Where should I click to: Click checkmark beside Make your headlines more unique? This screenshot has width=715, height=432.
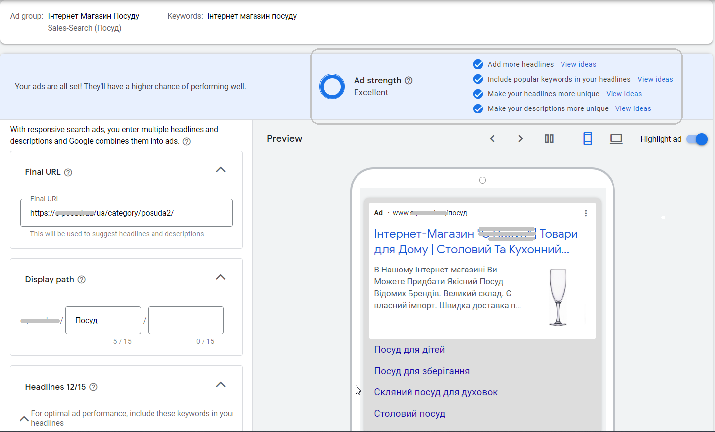[478, 94]
